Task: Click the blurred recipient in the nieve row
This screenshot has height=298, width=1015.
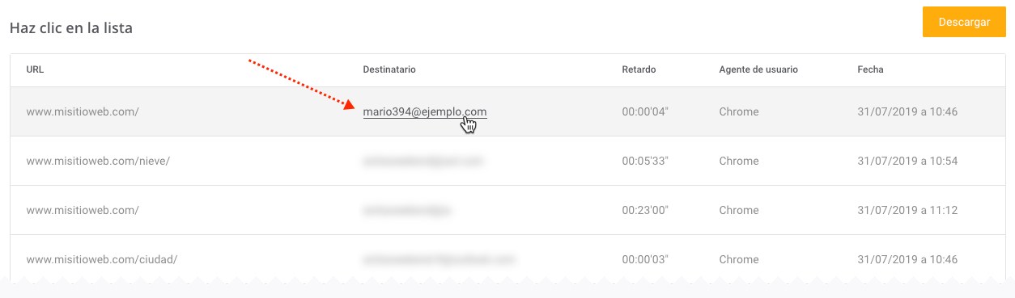Action: 423,161
